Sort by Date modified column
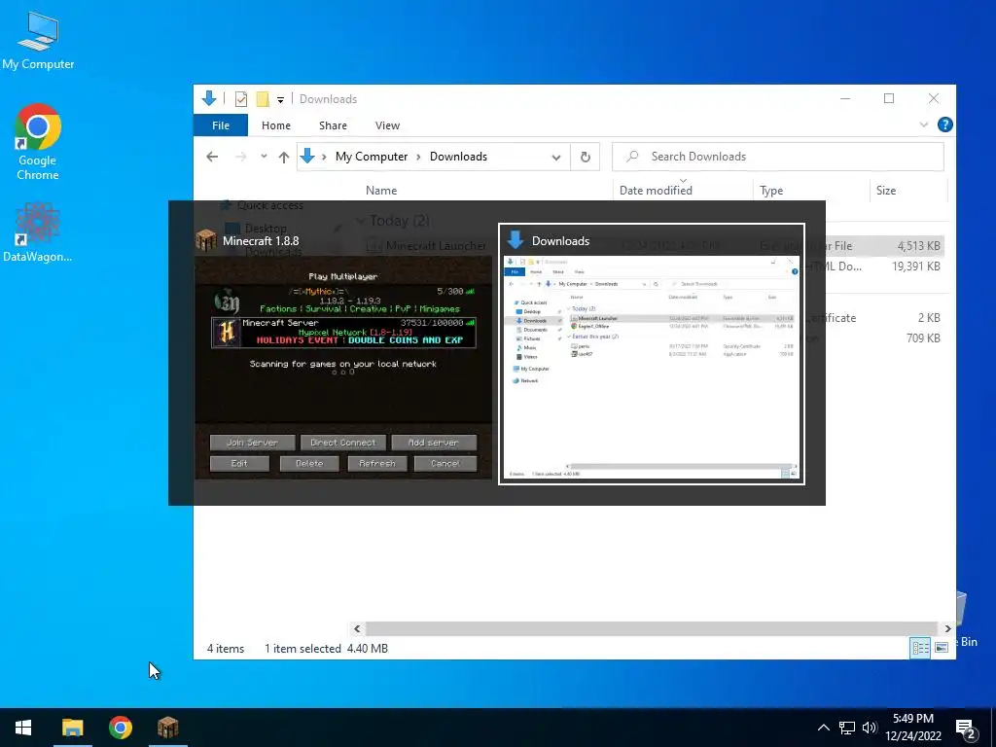Image resolution: width=996 pixels, height=747 pixels. click(x=656, y=190)
